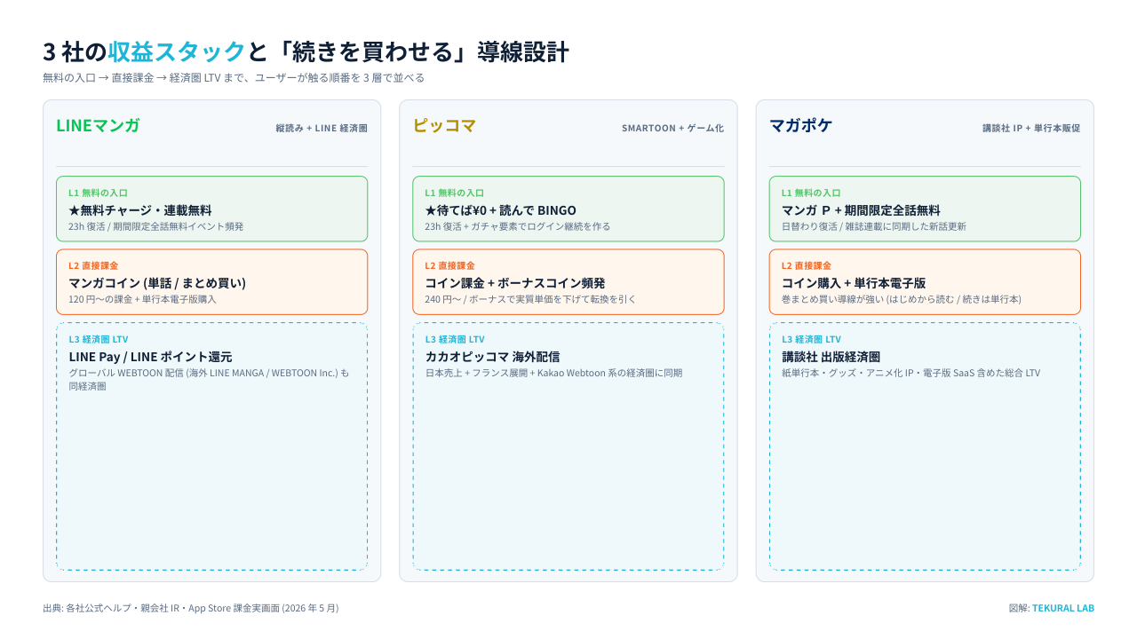Select the subtitle starting "無料の入口 → 直接課金"

[234, 77]
